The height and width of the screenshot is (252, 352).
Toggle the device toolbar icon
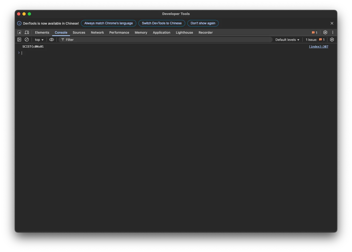point(27,32)
